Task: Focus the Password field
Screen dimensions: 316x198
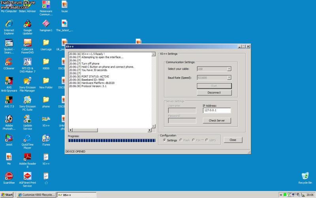Action: (x=182, y=121)
